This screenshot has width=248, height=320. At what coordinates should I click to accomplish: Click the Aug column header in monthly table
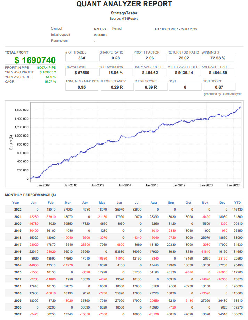click(154, 203)
